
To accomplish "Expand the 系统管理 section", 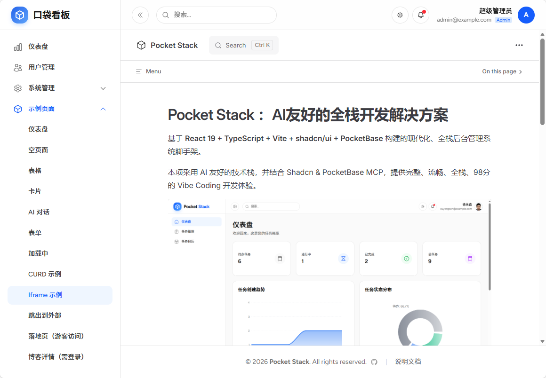I will pyautogui.click(x=103, y=88).
